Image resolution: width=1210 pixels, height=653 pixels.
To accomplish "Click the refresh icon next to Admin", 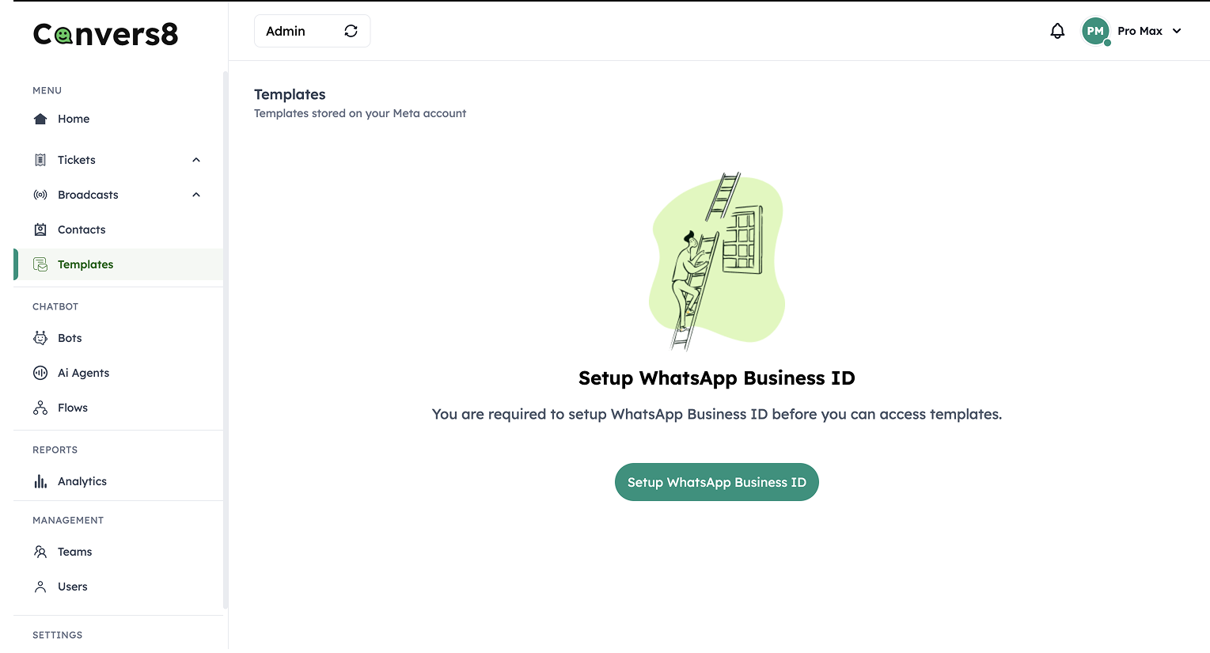I will click(351, 30).
